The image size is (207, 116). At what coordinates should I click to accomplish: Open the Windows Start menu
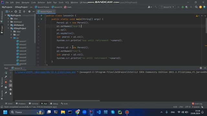click(x=5, y=112)
